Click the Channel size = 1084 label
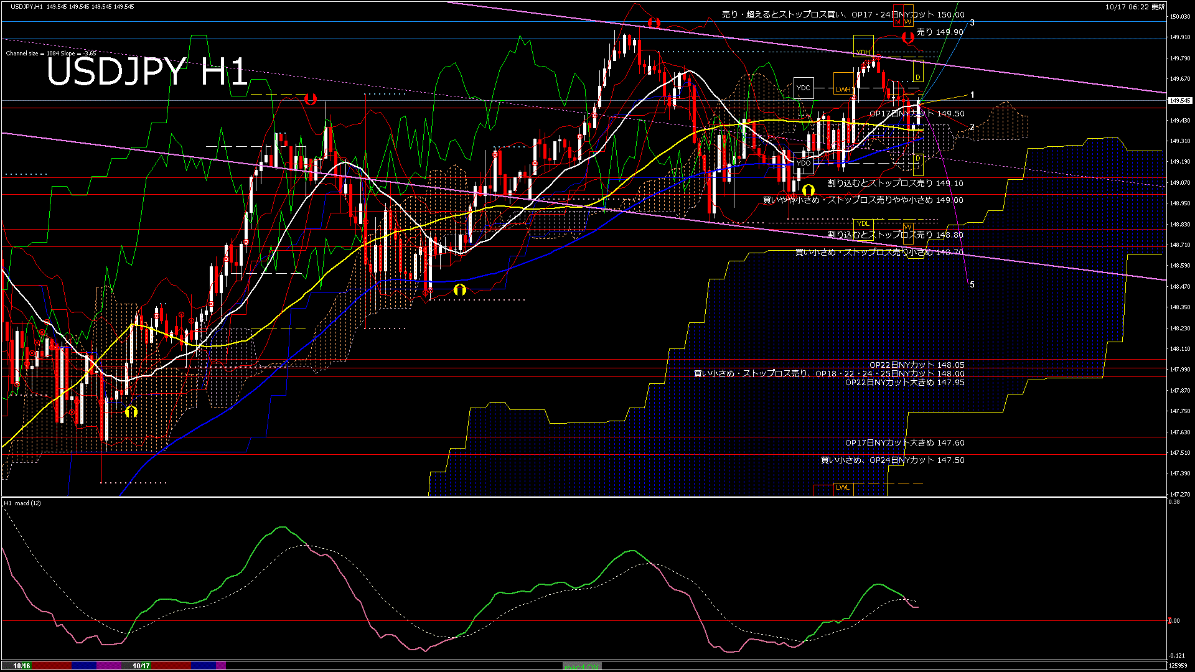 tap(51, 54)
